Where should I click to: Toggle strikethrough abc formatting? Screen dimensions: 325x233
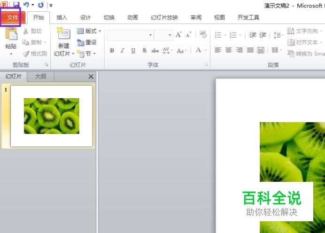click(x=155, y=50)
